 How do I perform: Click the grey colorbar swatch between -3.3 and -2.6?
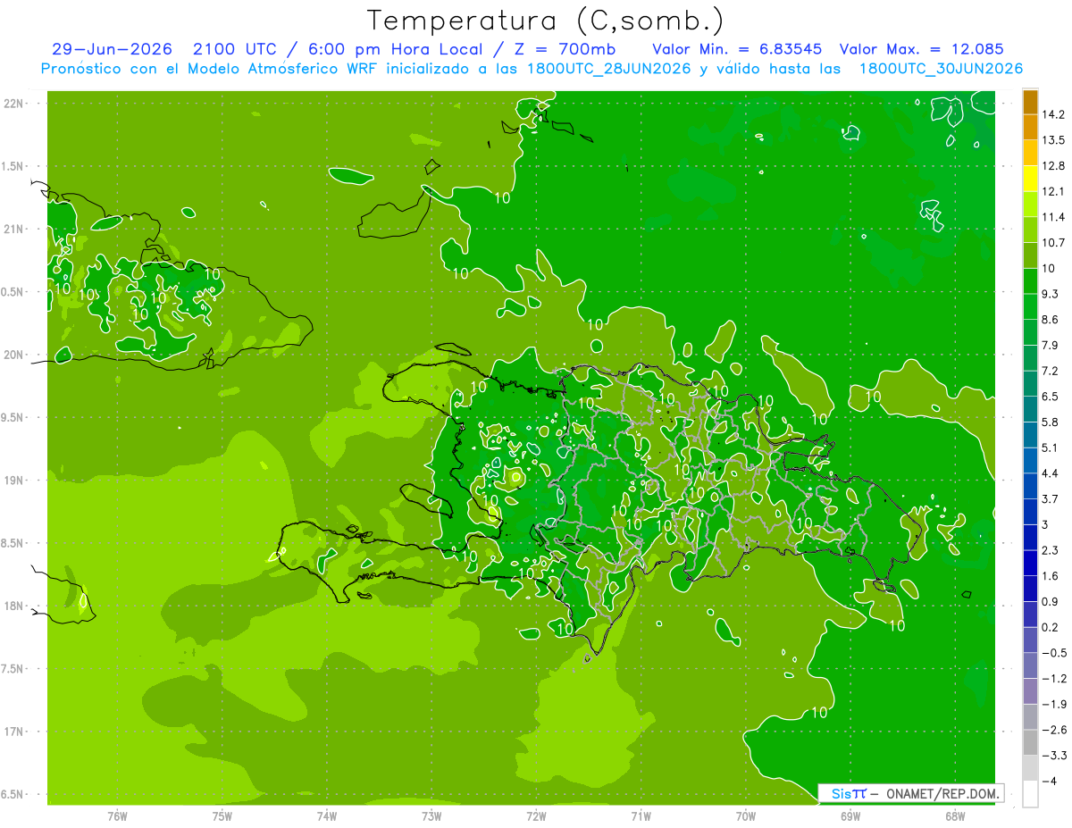coord(1030,742)
